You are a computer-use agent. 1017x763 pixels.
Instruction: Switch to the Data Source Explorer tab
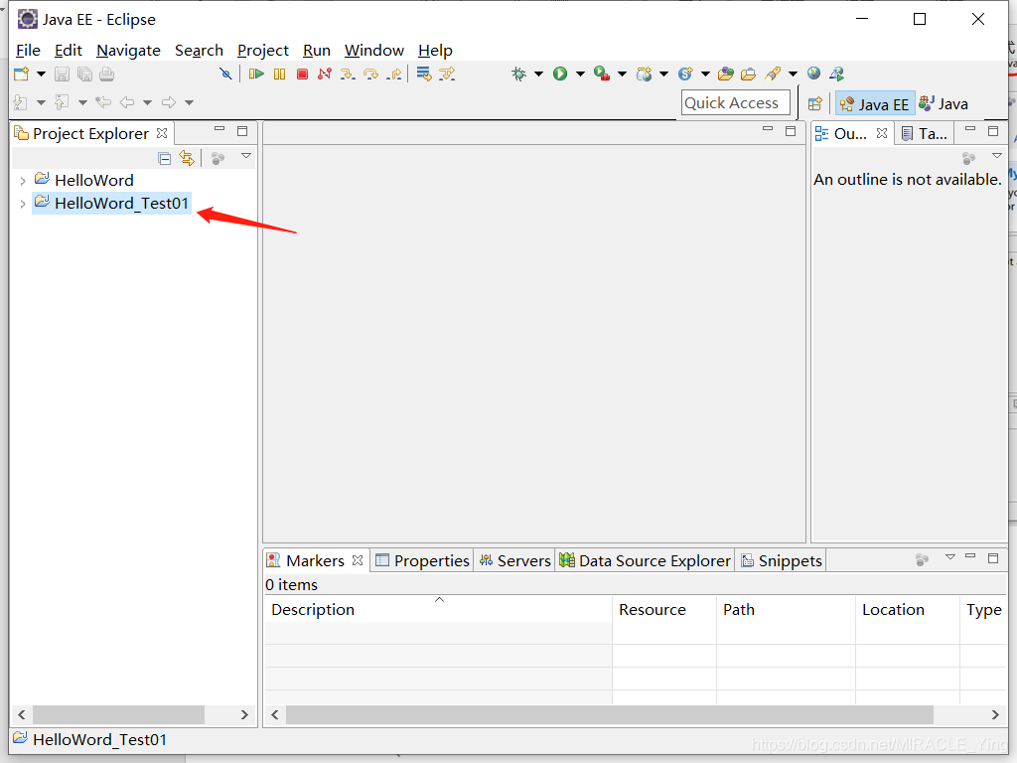pyautogui.click(x=646, y=560)
